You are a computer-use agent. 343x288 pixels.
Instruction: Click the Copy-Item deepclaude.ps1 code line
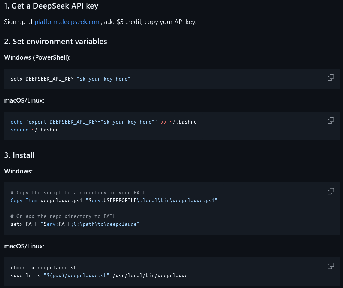coord(114,201)
